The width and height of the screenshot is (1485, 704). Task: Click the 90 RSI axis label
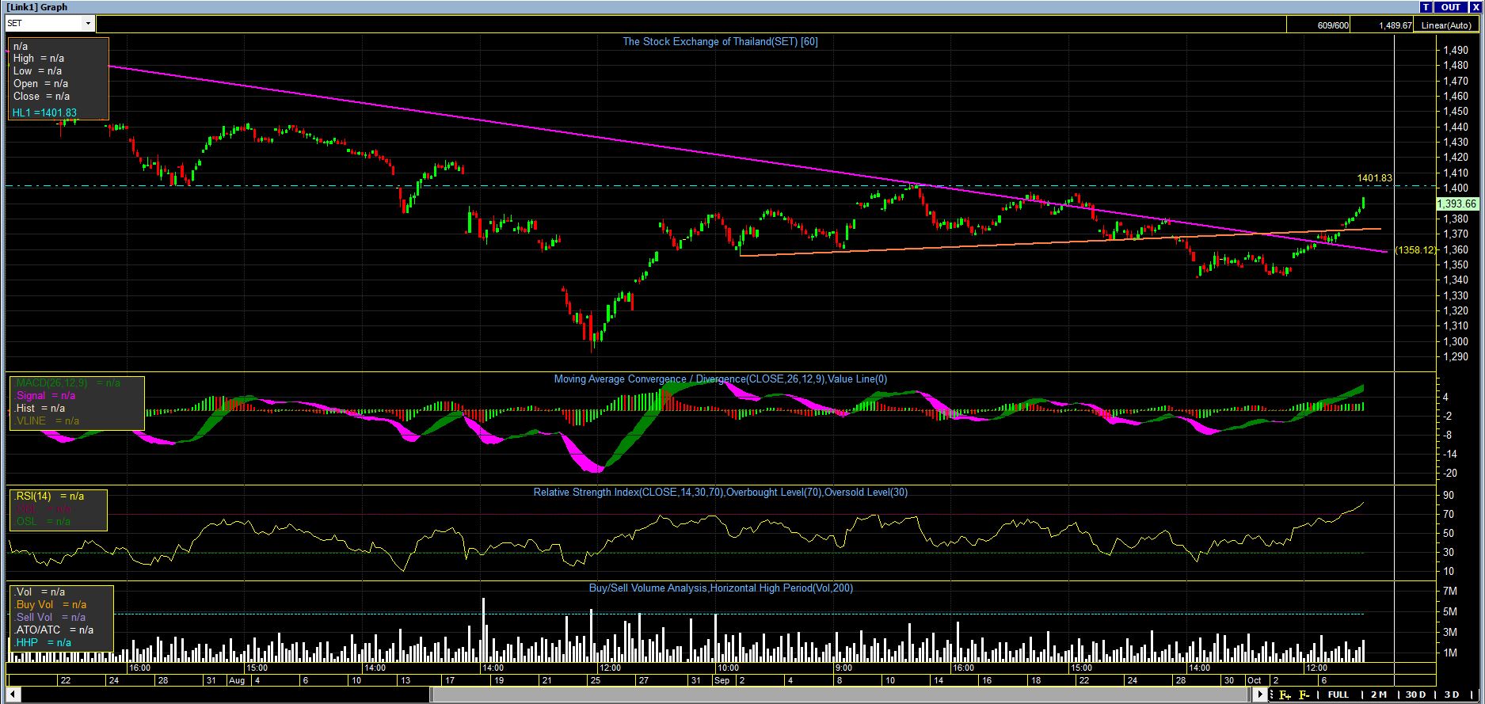[x=1449, y=496]
